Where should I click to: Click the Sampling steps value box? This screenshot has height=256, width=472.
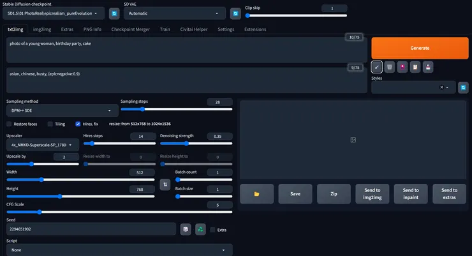(220, 102)
